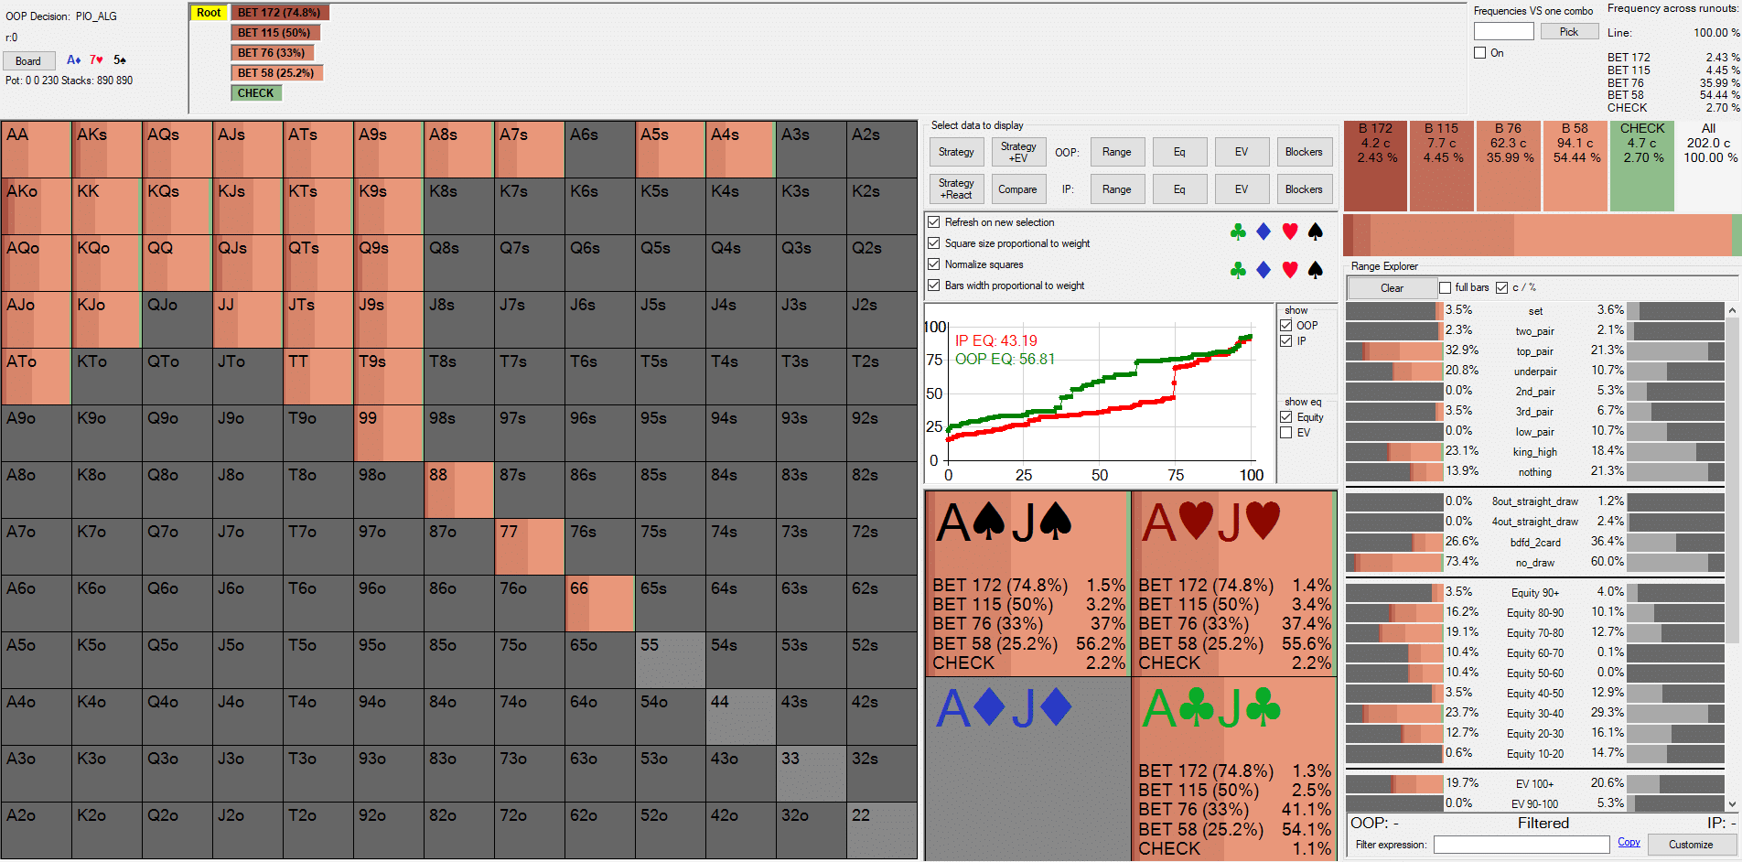This screenshot has width=1742, height=862.
Task: Click the green club icon in bottom suit row
Action: pyautogui.click(x=1238, y=270)
